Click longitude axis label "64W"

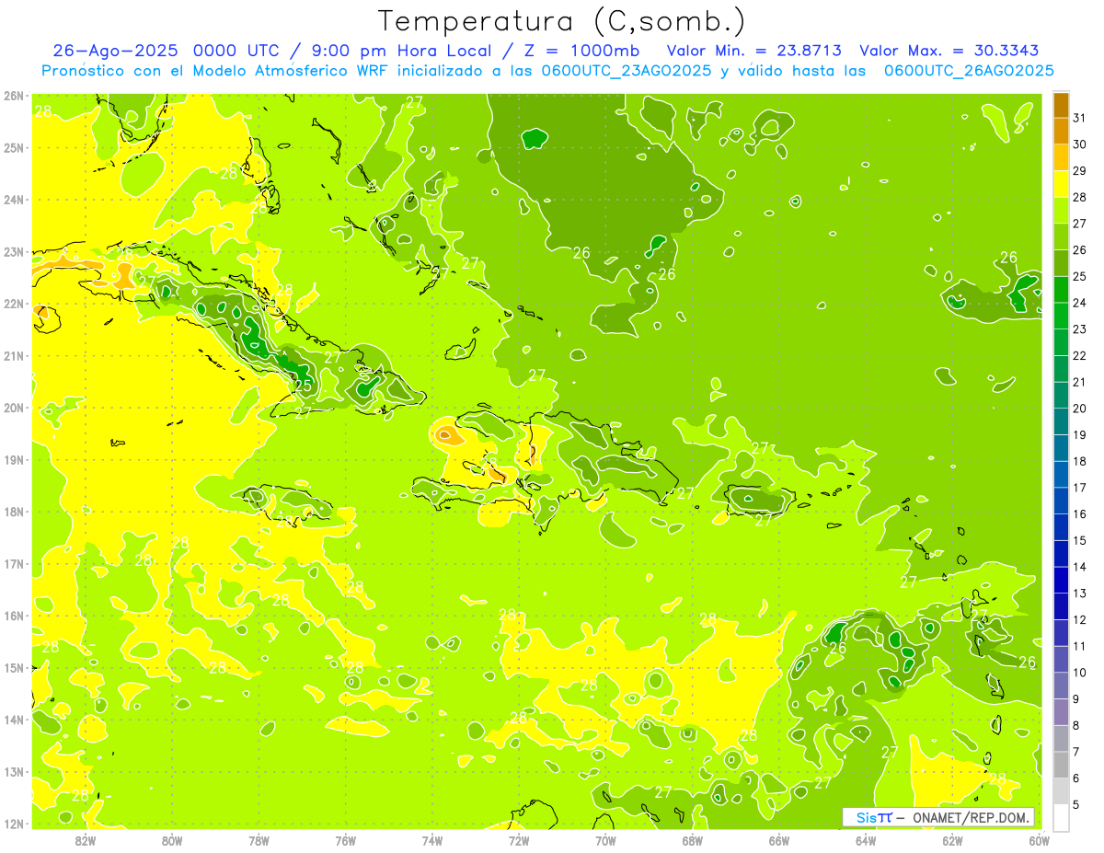866,841
